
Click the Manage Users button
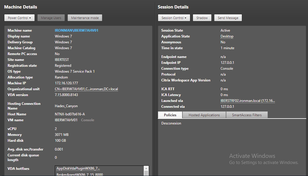coord(51,18)
